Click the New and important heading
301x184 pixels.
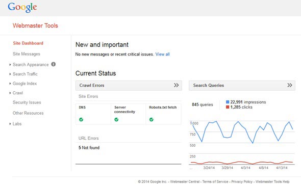point(102,45)
